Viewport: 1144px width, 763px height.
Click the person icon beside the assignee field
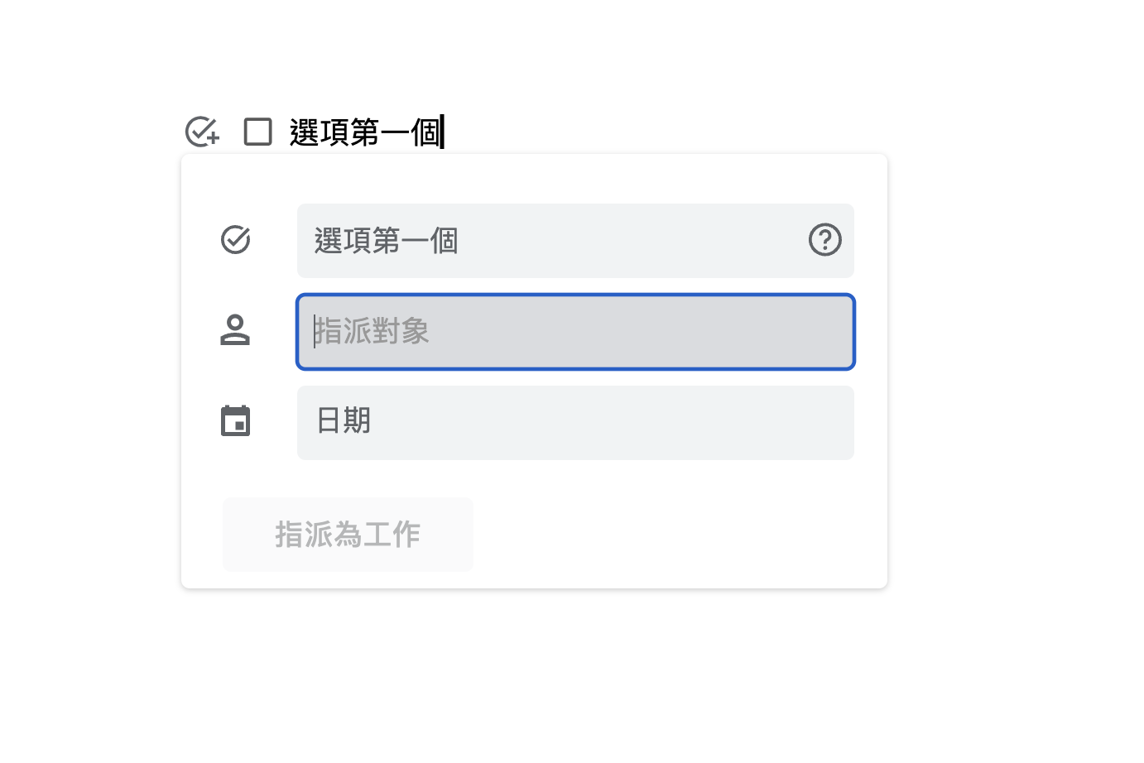[236, 331]
